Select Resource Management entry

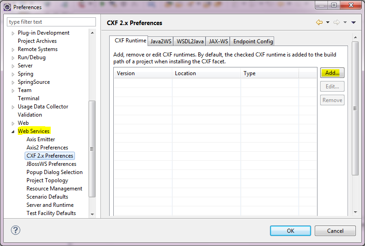click(54, 189)
